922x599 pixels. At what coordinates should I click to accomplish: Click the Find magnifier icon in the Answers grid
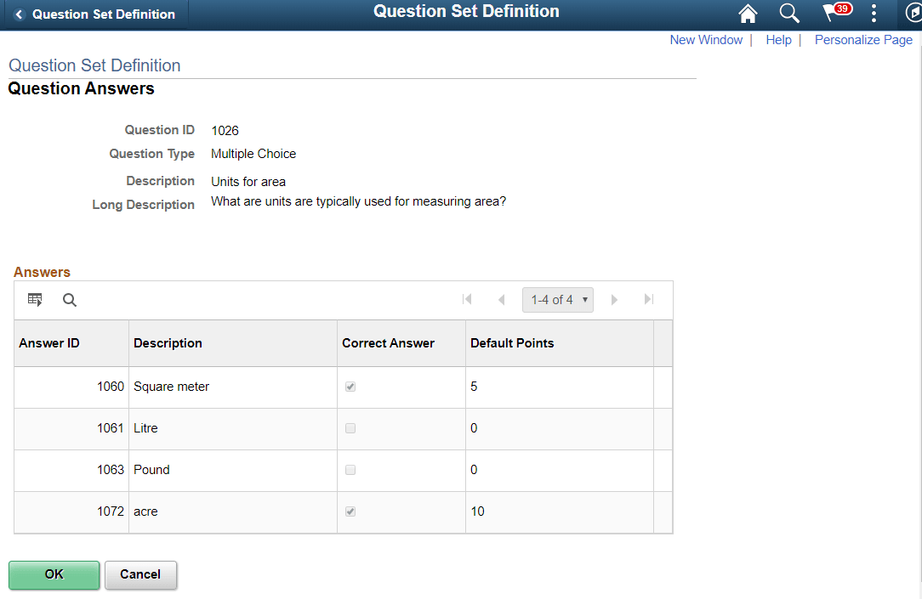(69, 299)
